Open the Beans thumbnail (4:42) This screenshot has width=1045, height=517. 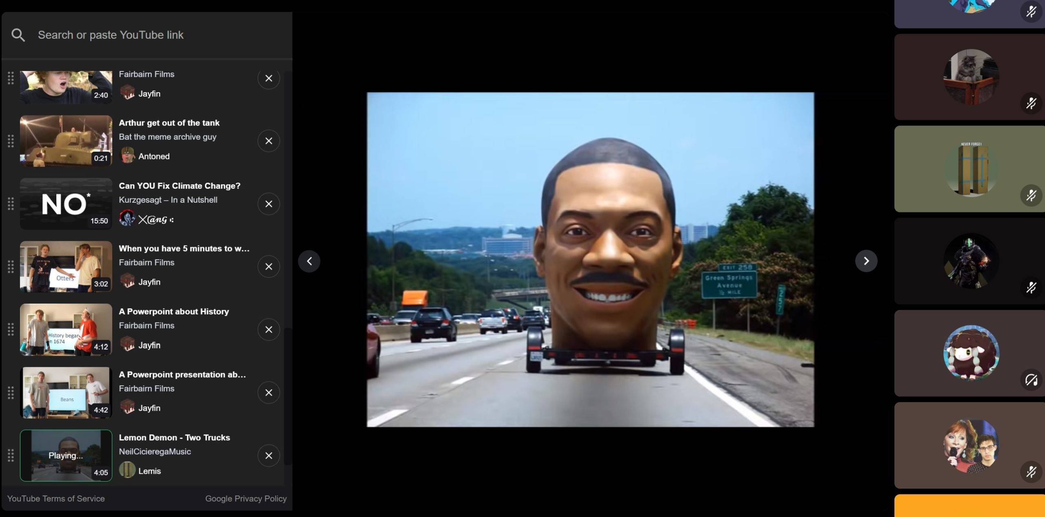click(66, 393)
